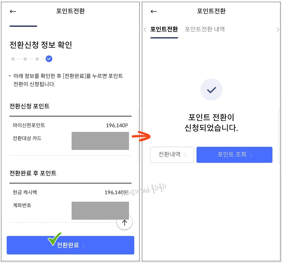
Task: Tap the chevron inside the 전환완료 button
Action: (83, 246)
